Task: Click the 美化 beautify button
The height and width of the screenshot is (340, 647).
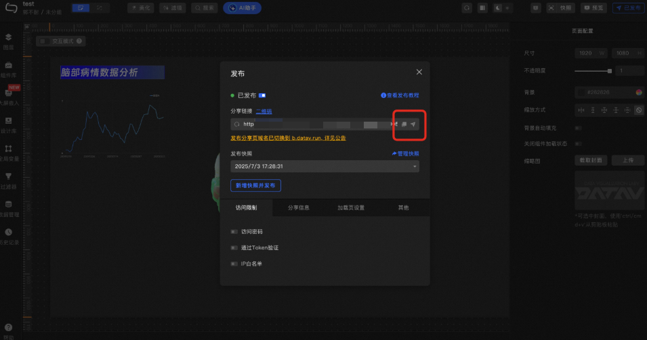Action: tap(141, 8)
